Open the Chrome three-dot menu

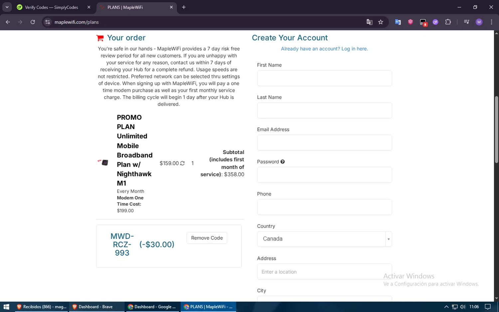pos(491,22)
